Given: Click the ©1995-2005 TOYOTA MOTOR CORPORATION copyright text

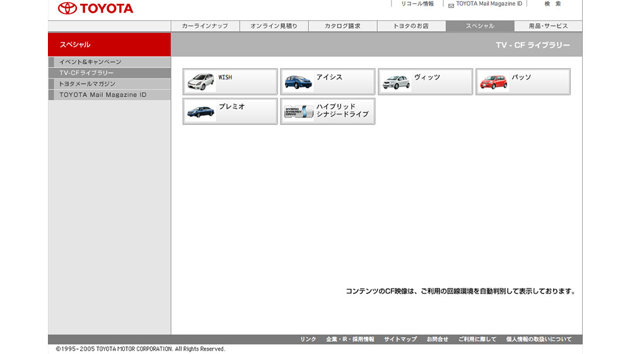Looking at the screenshot, I should [140, 349].
